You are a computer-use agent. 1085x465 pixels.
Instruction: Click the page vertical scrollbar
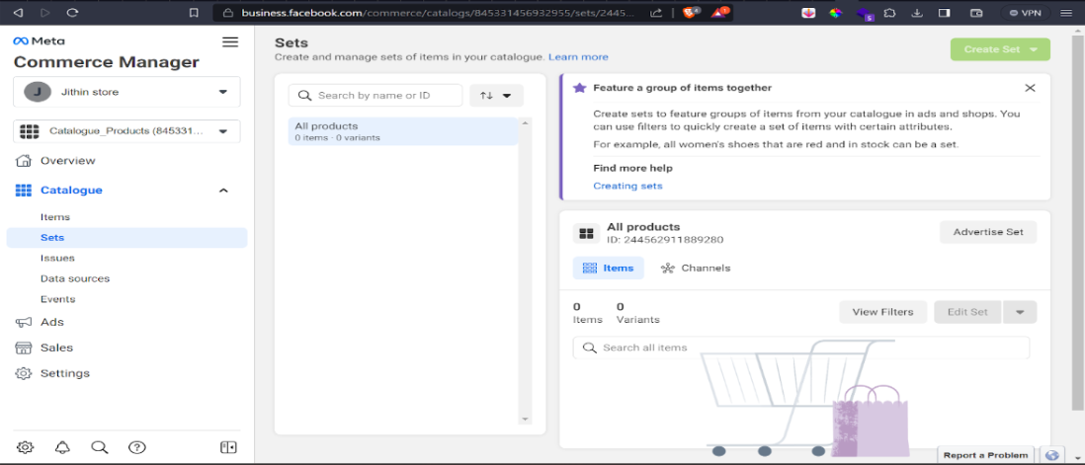click(1077, 221)
